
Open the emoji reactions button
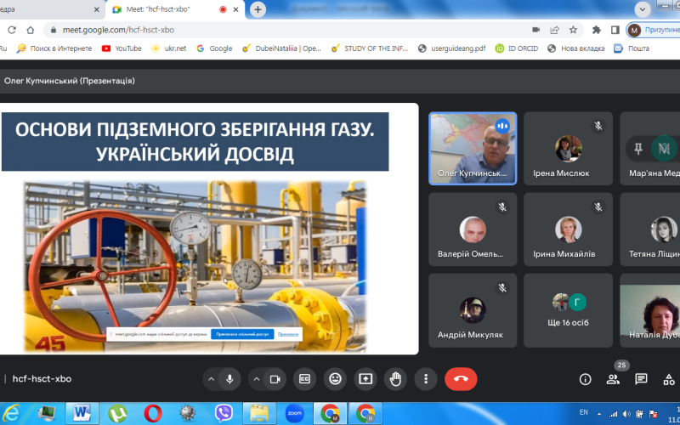click(335, 379)
